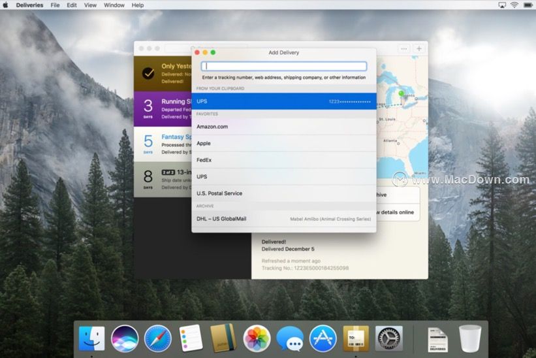Viewport: 536px width, 358px height.
Task: Open App Store in the Dock
Action: pyautogui.click(x=323, y=338)
